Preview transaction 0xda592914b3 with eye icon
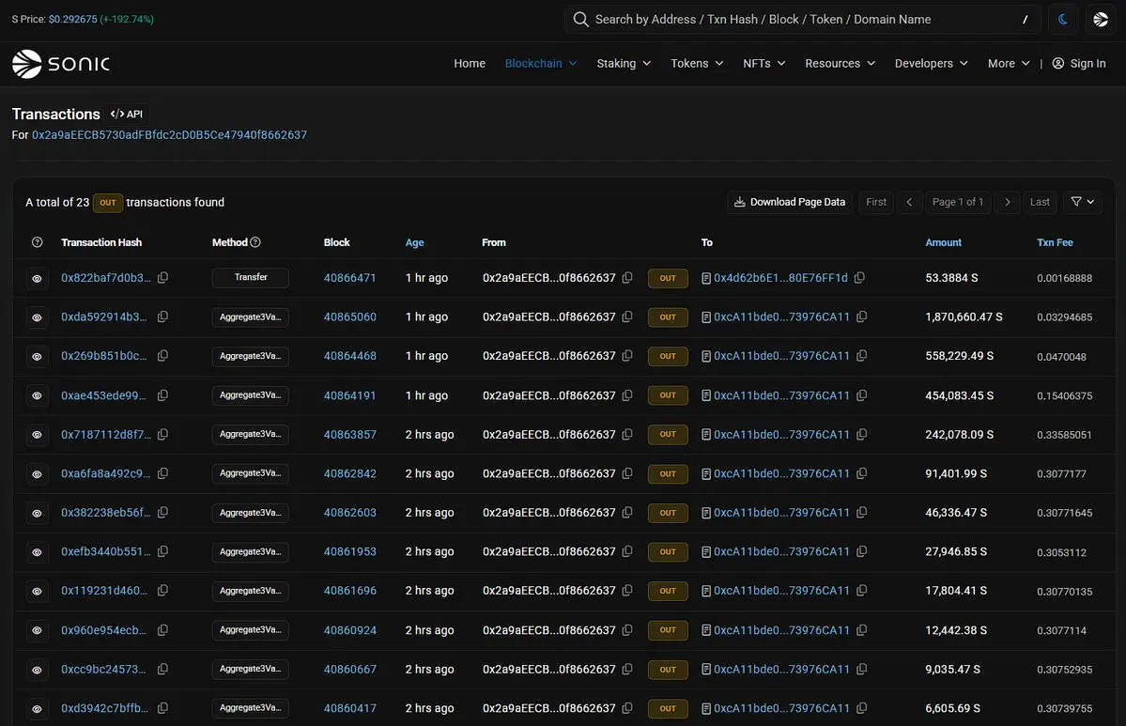This screenshot has height=726, width=1126. click(38, 317)
